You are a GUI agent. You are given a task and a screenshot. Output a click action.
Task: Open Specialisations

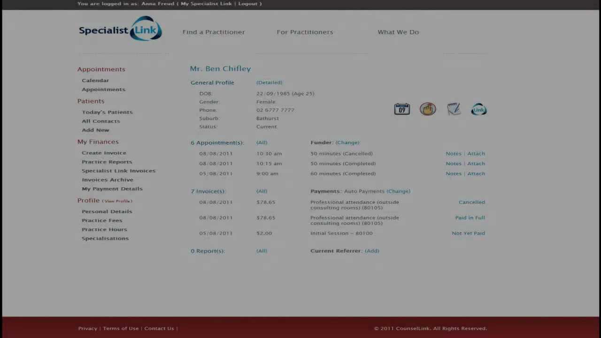[105, 238]
